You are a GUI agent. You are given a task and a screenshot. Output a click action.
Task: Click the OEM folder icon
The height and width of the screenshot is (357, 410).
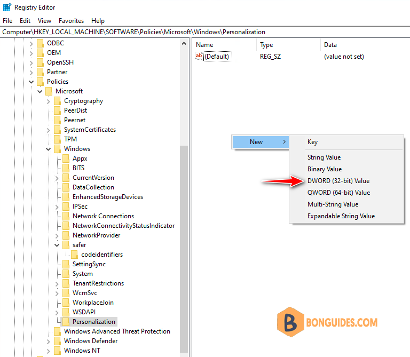click(40, 53)
